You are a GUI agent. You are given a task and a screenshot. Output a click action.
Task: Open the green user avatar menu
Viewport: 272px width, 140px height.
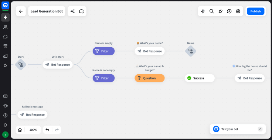pyautogui.click(x=6, y=134)
